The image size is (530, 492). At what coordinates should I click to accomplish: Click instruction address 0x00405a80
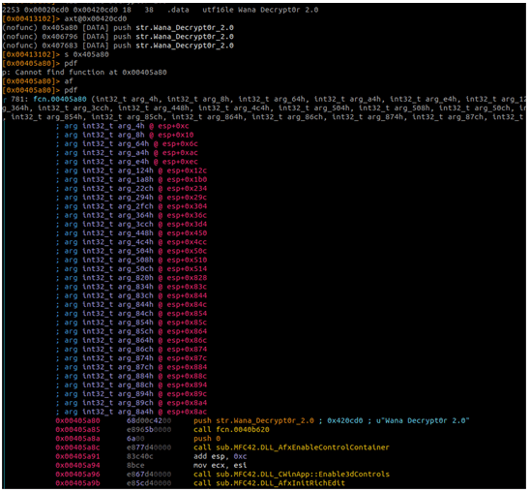tap(77, 420)
